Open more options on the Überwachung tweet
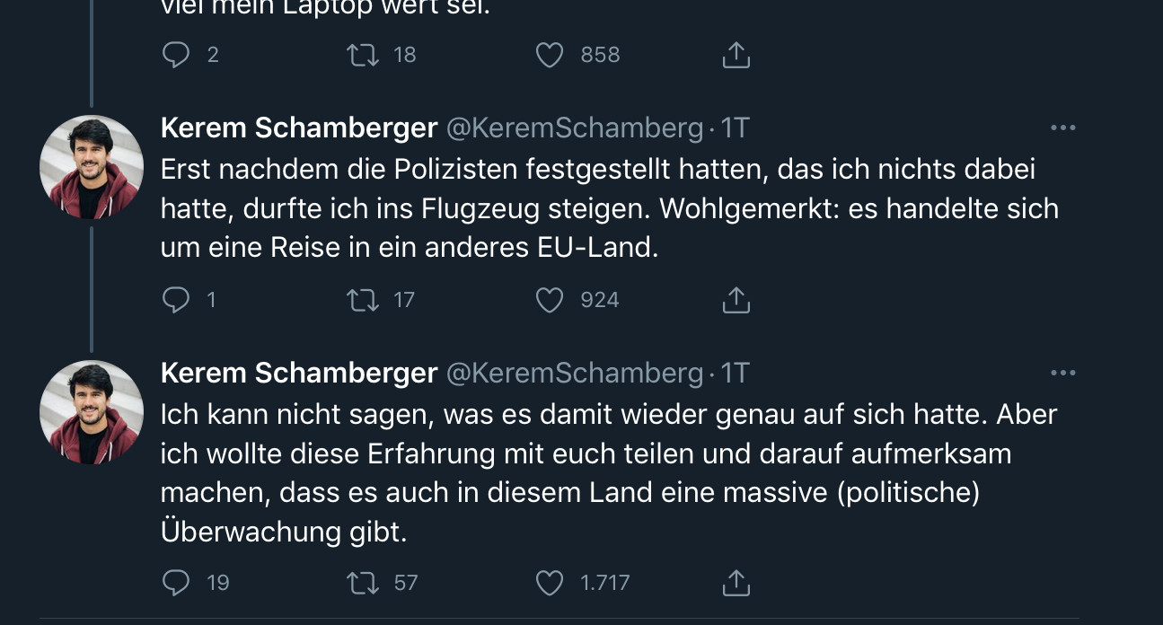The width and height of the screenshot is (1163, 625). click(x=1062, y=373)
